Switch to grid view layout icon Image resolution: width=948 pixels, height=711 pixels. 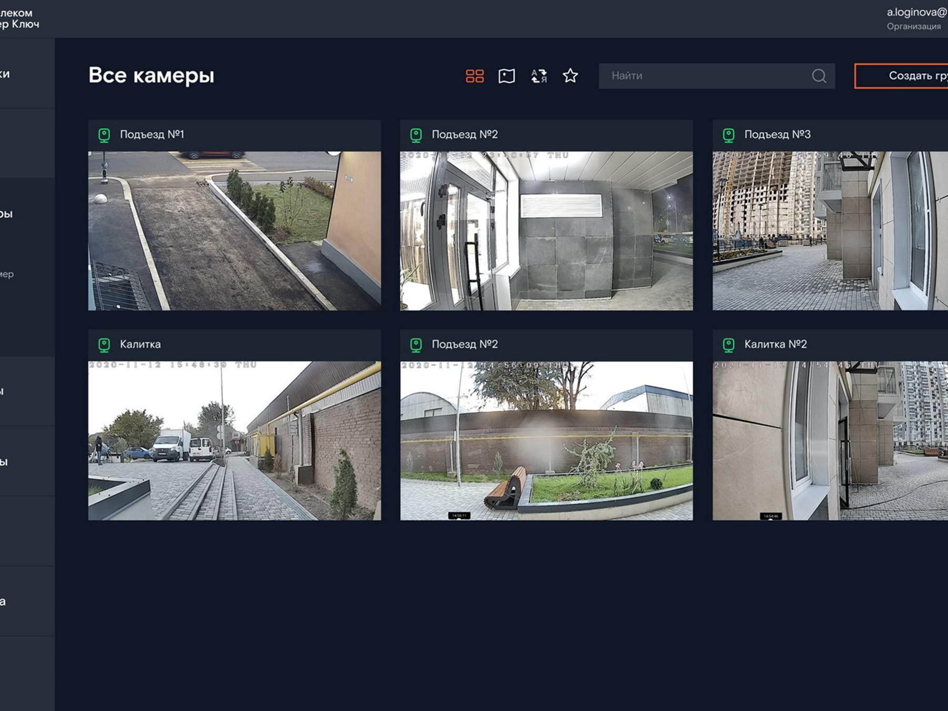click(475, 76)
